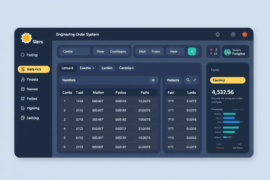270x180 pixels.
Task: Click the Cemte input field in toolbar
Action: 75,51
